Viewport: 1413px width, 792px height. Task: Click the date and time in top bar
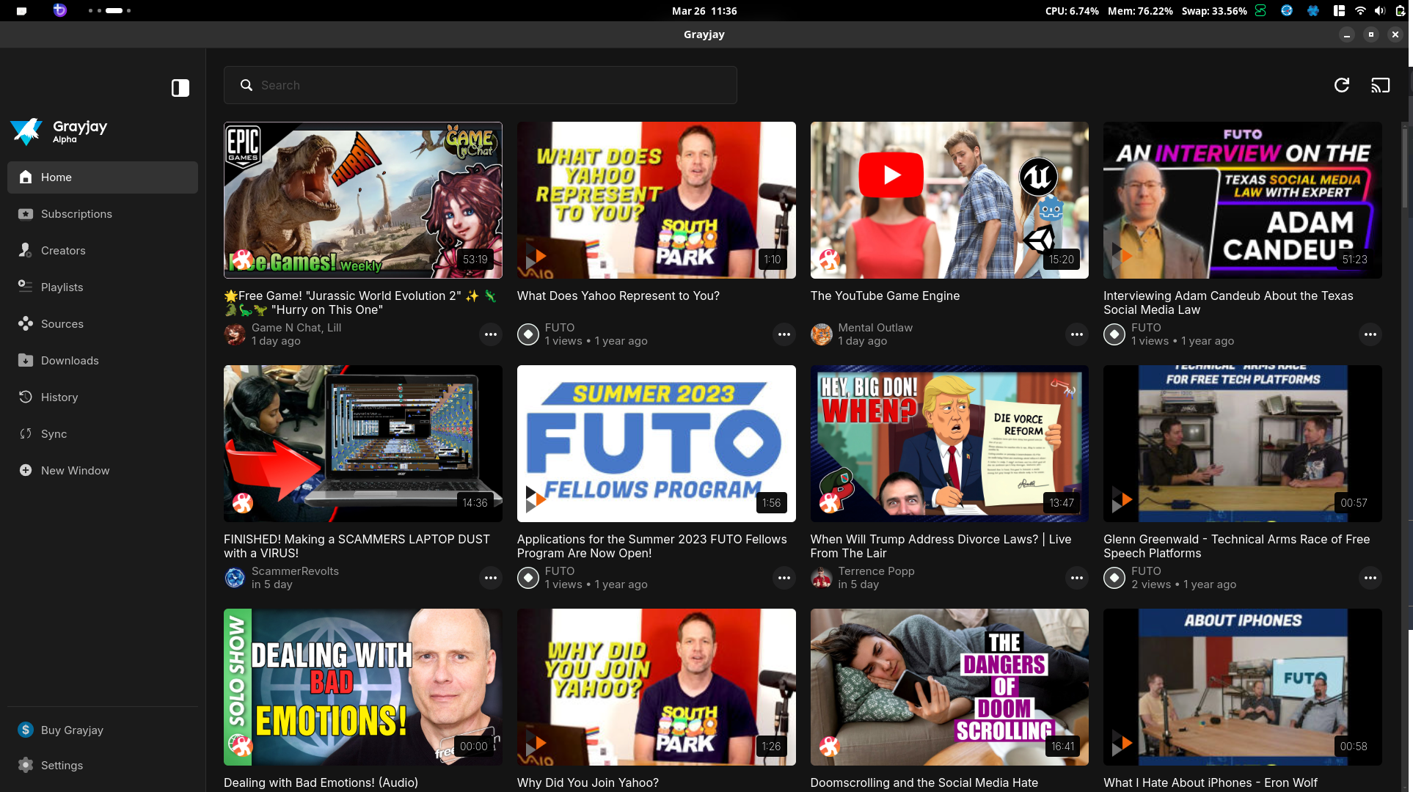[x=704, y=11]
